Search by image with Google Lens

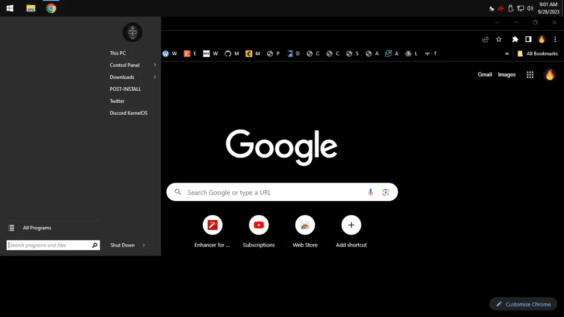click(x=385, y=192)
